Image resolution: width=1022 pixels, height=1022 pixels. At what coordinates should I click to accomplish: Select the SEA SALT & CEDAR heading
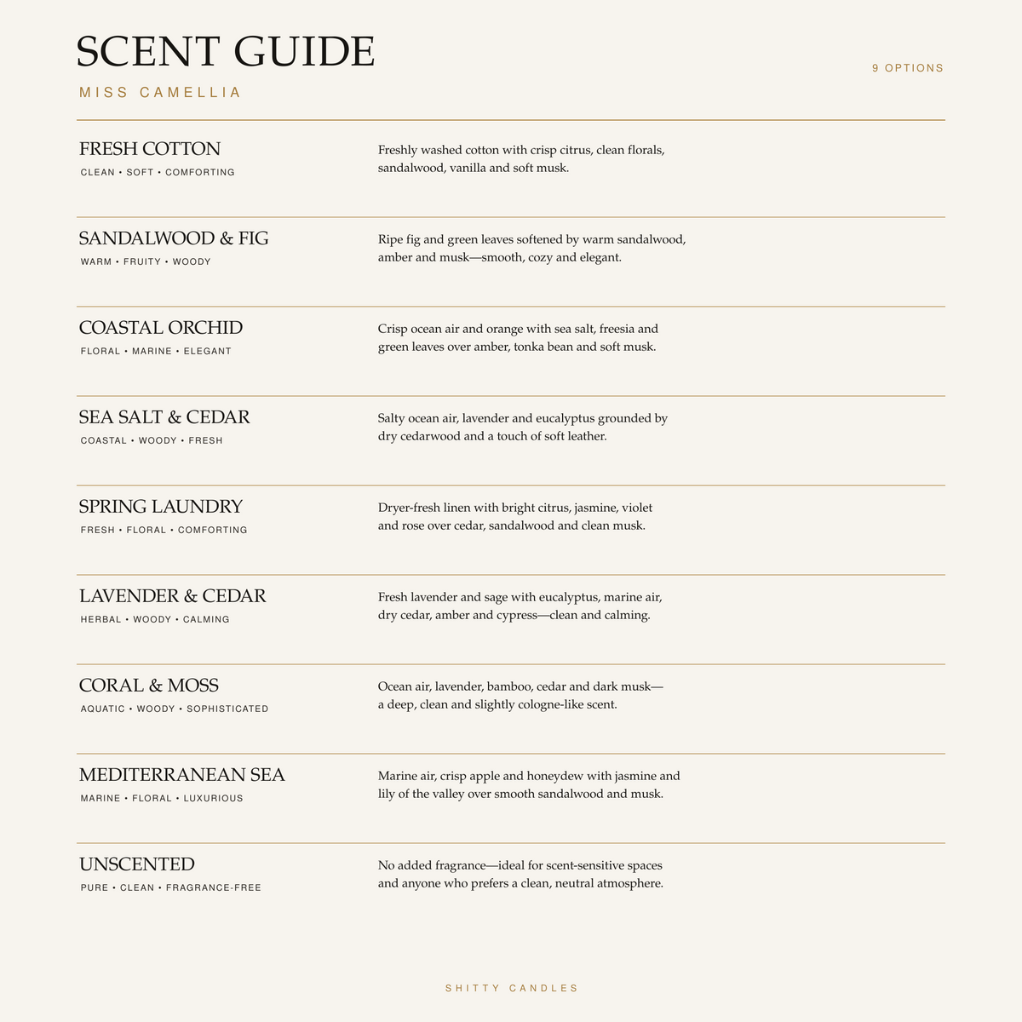tap(164, 417)
